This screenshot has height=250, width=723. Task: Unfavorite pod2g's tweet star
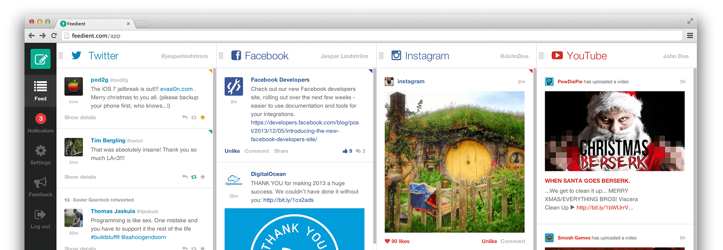pos(203,117)
